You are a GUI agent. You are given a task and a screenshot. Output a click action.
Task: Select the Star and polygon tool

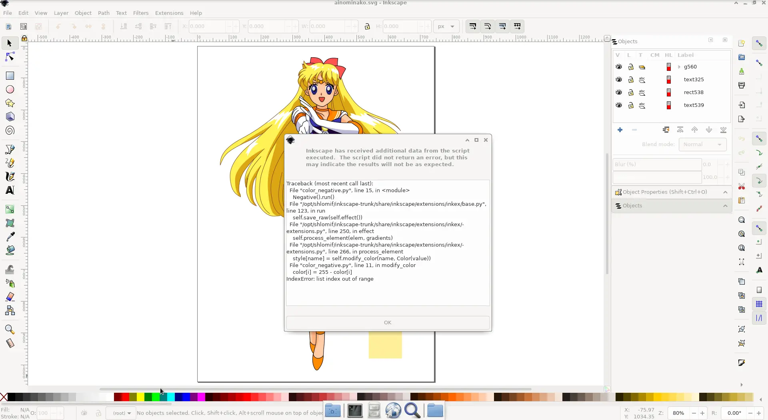(10, 103)
